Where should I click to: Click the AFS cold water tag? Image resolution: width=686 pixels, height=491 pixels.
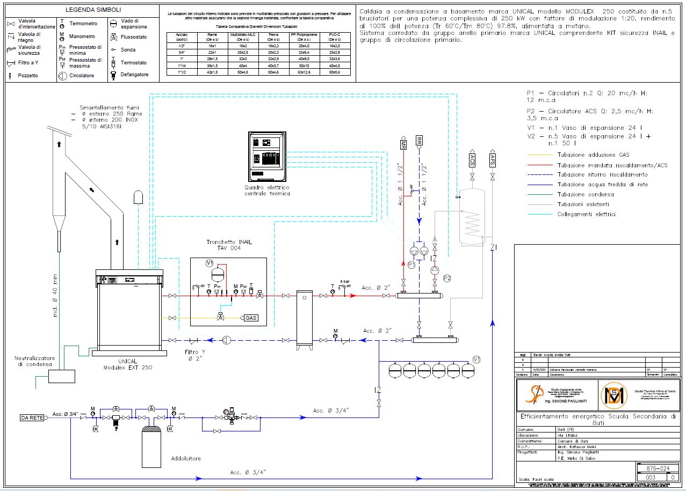click(x=493, y=160)
